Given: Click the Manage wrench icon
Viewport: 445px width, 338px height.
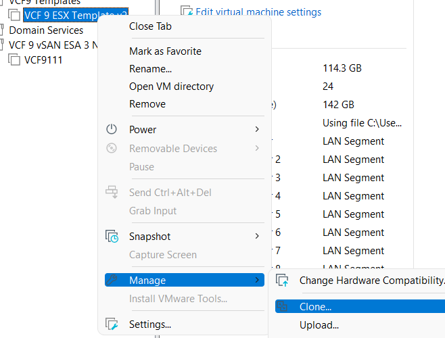Looking at the screenshot, I should coord(112,280).
